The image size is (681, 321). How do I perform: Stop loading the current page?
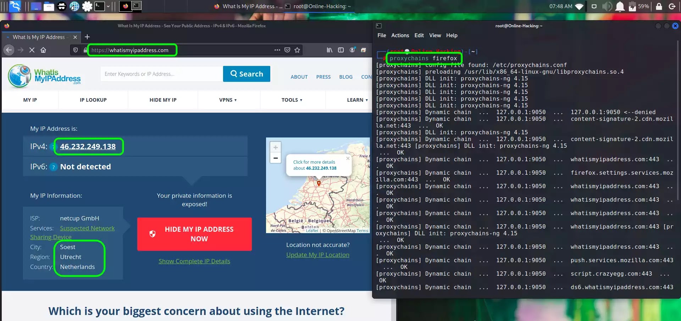[32, 50]
